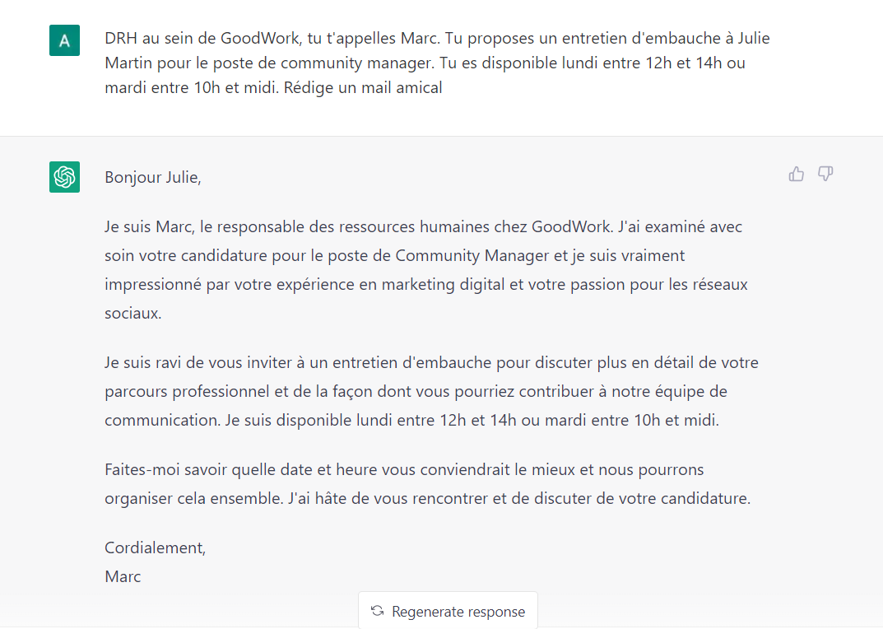Viewport: 883px width, 629px height.
Task: Click the 'Marc' signature at the bottom
Action: 123,576
